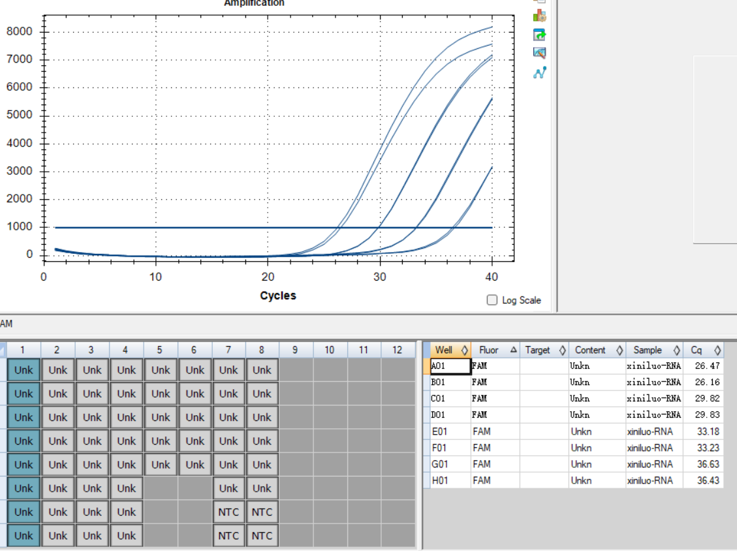Select plate column 10 header
The width and height of the screenshot is (737, 551).
tap(330, 350)
